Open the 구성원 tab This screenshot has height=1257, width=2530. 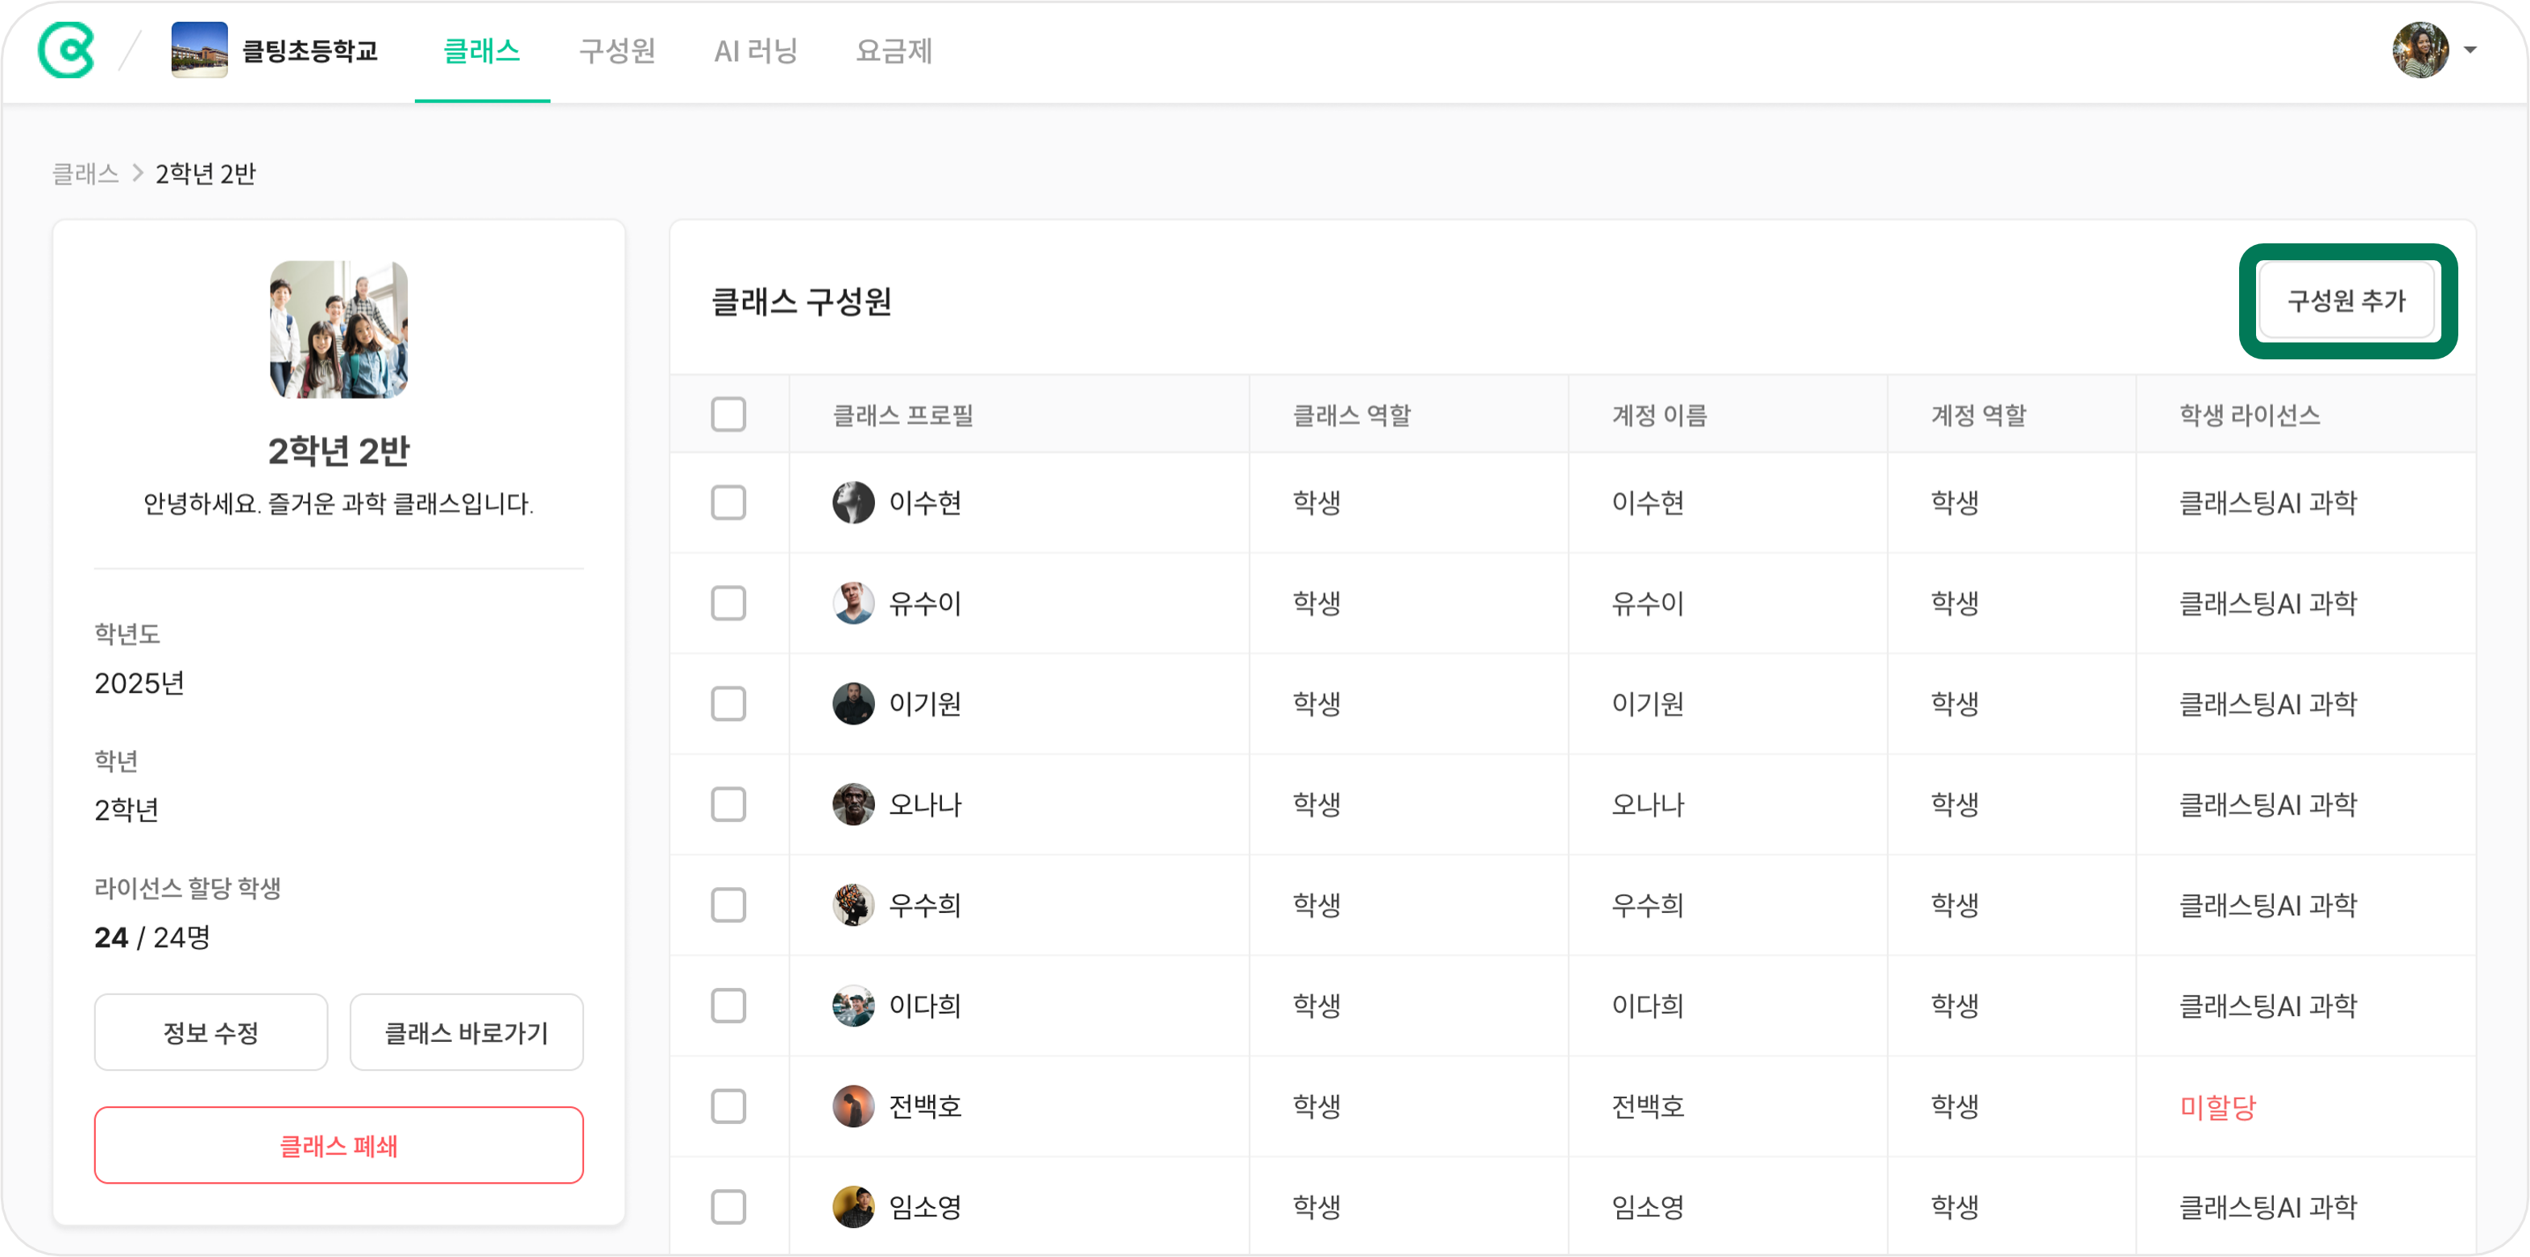point(616,51)
